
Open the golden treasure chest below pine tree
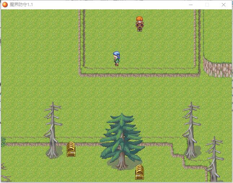tap(140, 172)
